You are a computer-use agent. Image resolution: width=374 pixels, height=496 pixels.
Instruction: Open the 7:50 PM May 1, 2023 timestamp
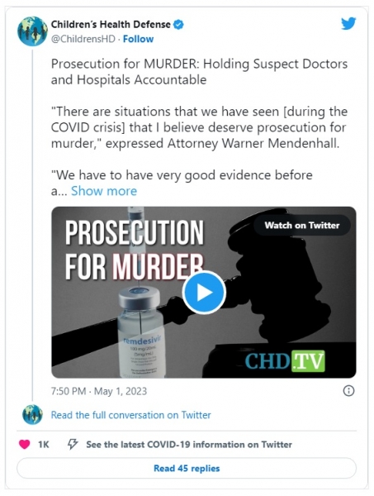[99, 391]
